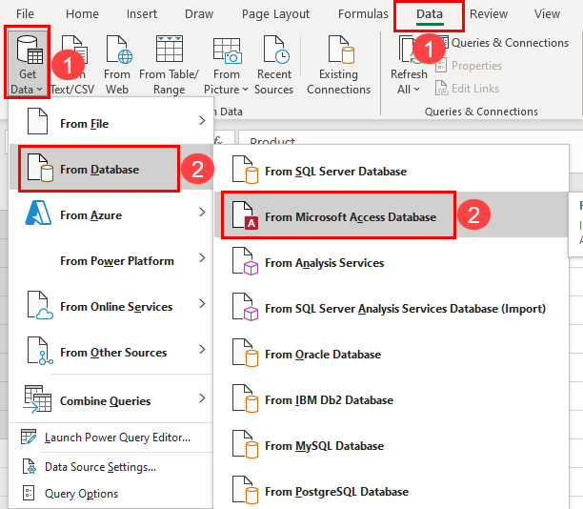583x509 pixels.
Task: Click the Power Query Editor pencil icon
Action: (x=29, y=437)
